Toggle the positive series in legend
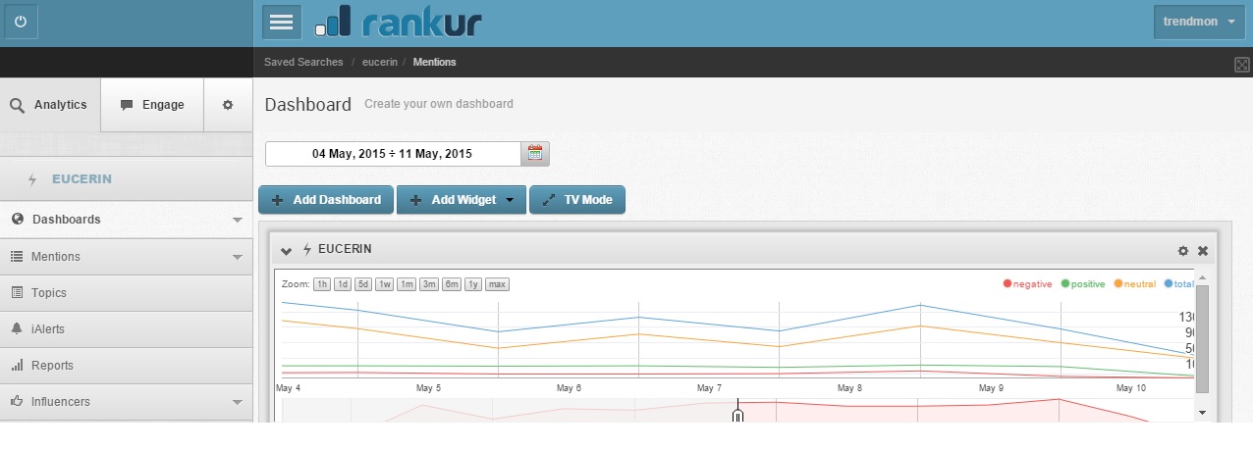Screen dimensions: 1253x451 pos(1083,284)
